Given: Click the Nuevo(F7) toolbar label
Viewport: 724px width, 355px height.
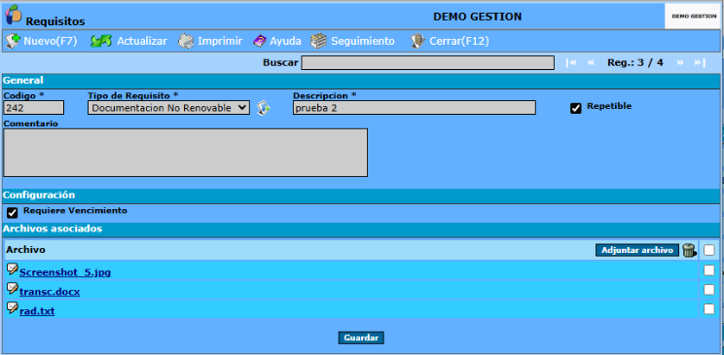Looking at the screenshot, I should 51,41.
